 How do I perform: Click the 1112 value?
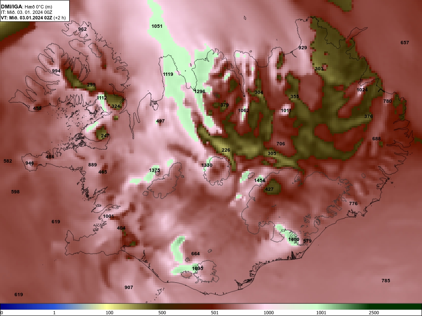pyautogui.click(x=102, y=98)
